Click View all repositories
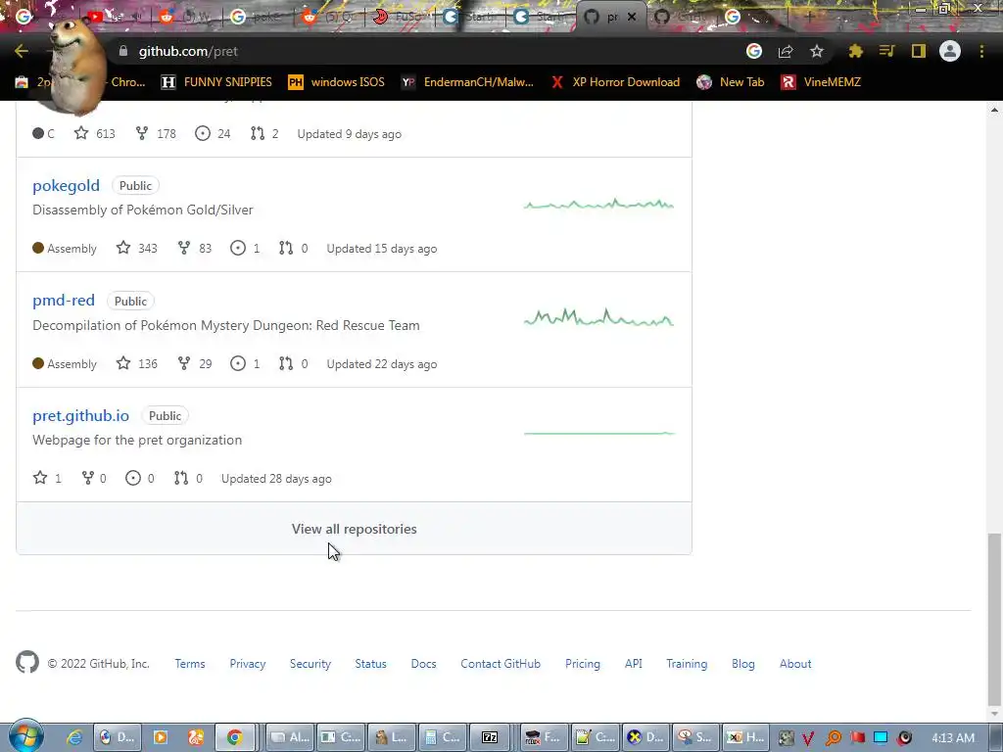This screenshot has height=752, width=1003. (x=354, y=529)
